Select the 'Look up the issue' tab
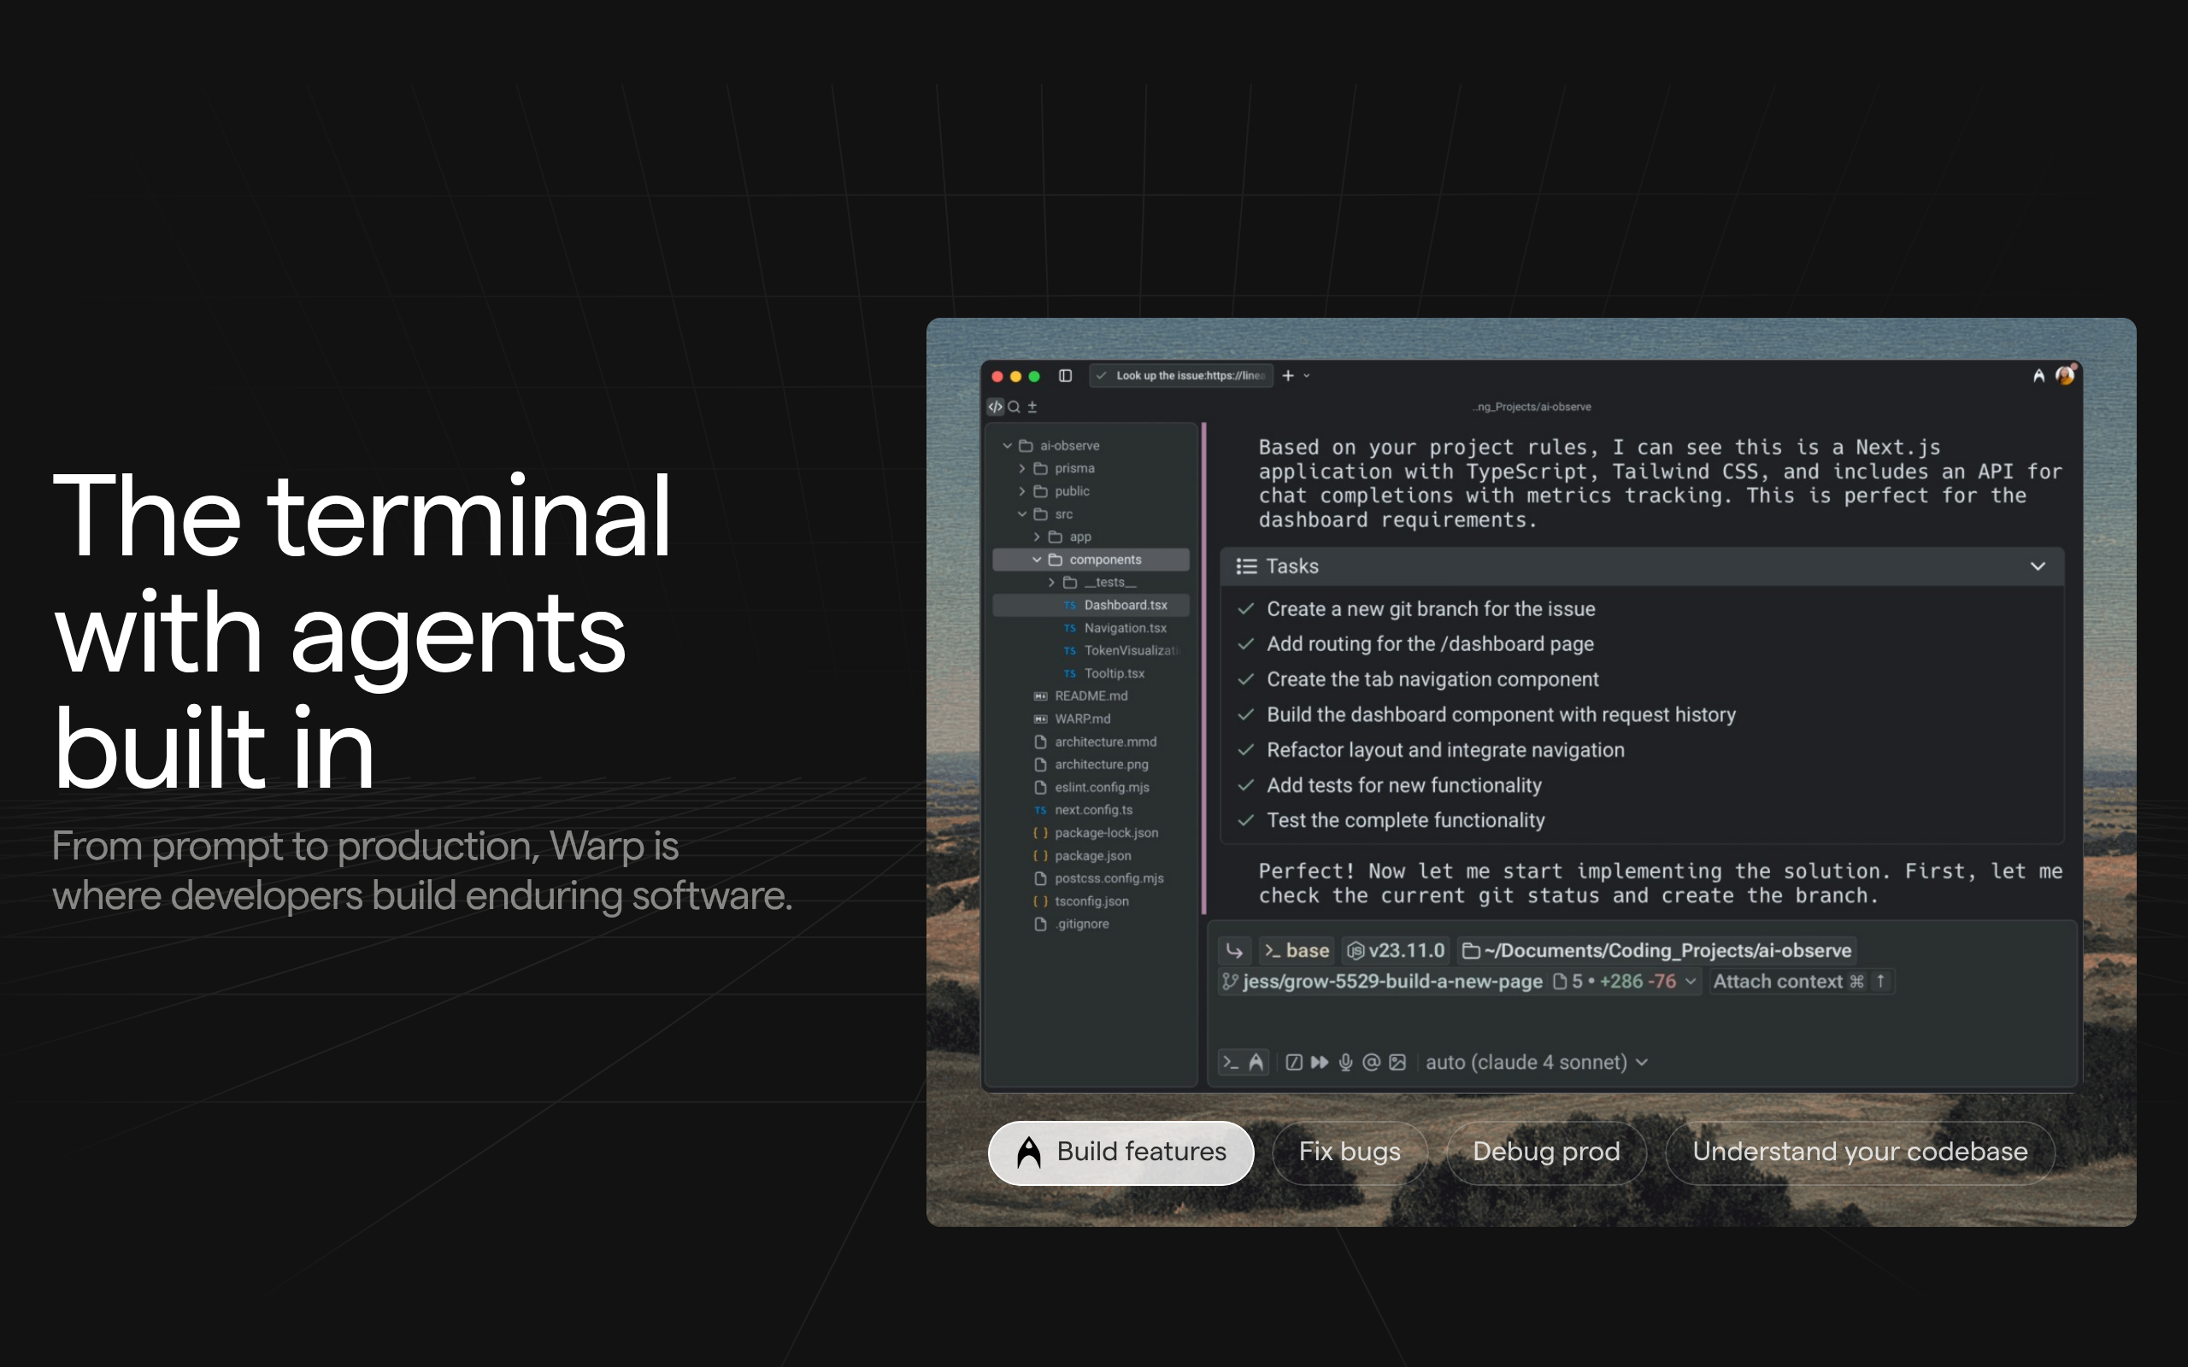2188x1367 pixels. pos(1181,375)
